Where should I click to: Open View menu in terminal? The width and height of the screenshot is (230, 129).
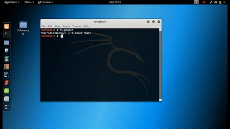tap(57, 26)
